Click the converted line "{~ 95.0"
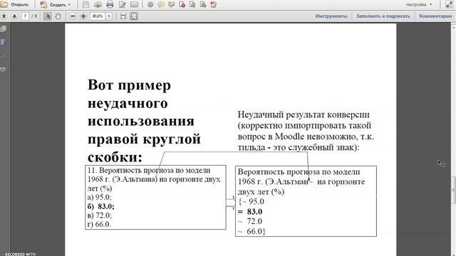 pos(251,202)
